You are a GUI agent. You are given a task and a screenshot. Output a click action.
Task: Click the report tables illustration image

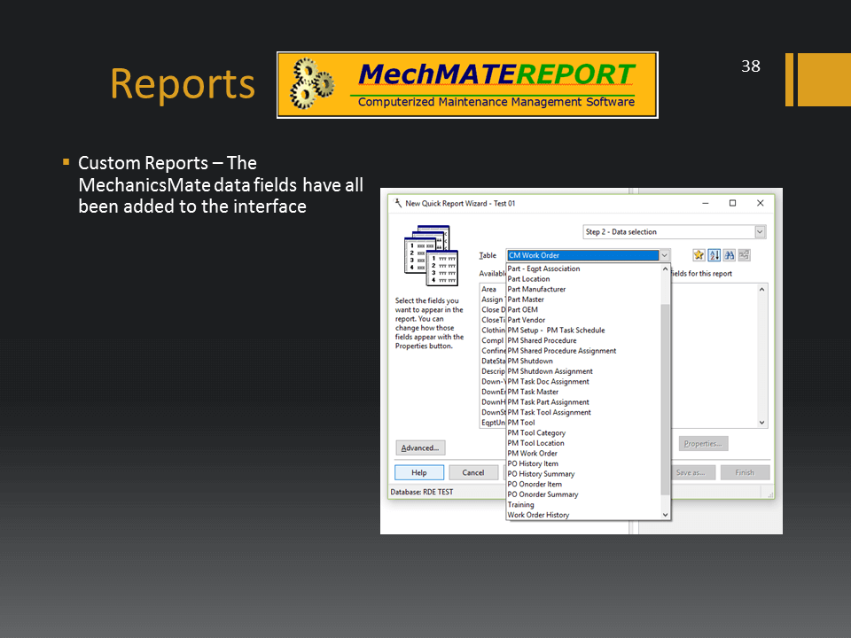pos(432,255)
